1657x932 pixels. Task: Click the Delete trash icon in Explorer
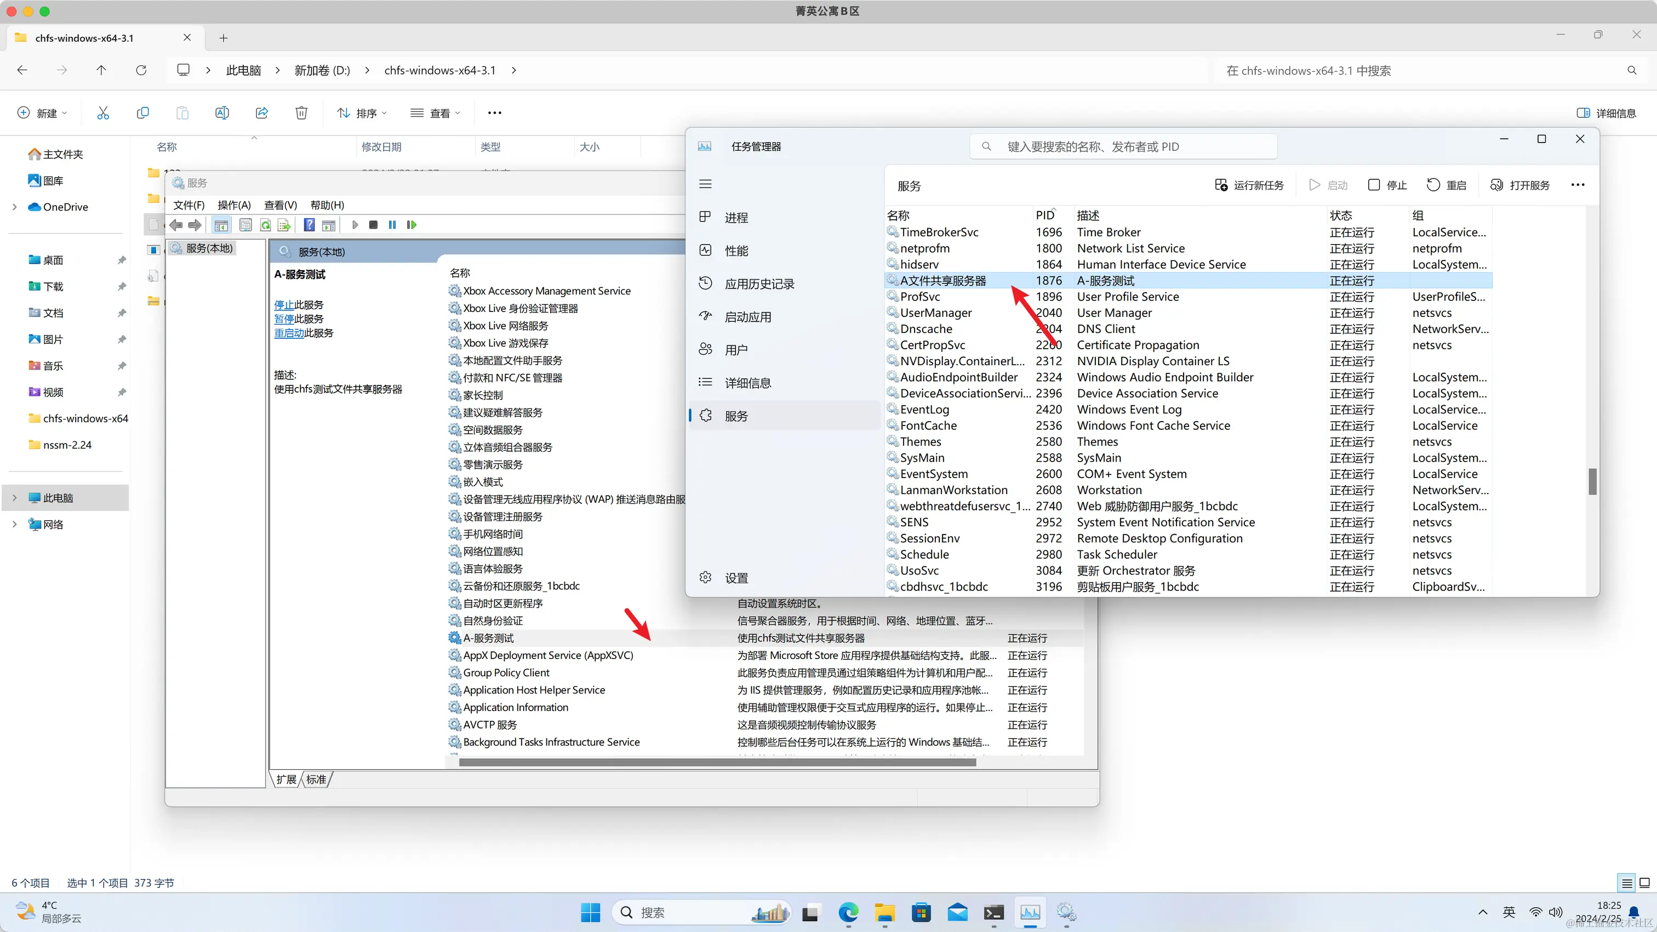301,113
